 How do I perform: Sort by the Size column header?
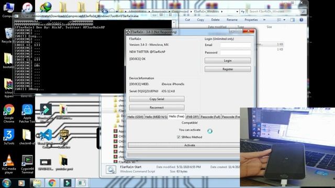(x=269, y=27)
